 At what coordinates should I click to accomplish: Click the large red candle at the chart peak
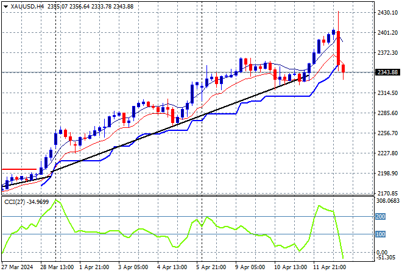pos(337,47)
